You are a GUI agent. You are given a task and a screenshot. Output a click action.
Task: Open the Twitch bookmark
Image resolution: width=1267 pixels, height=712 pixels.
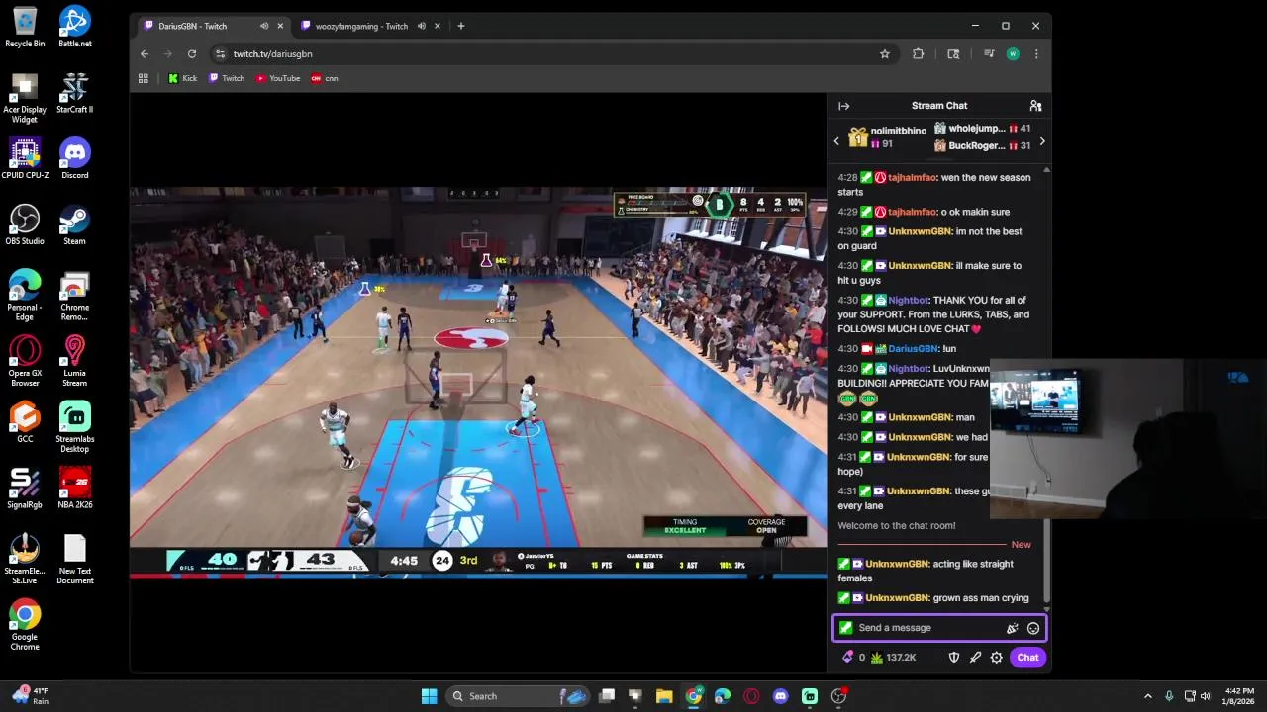(x=227, y=78)
